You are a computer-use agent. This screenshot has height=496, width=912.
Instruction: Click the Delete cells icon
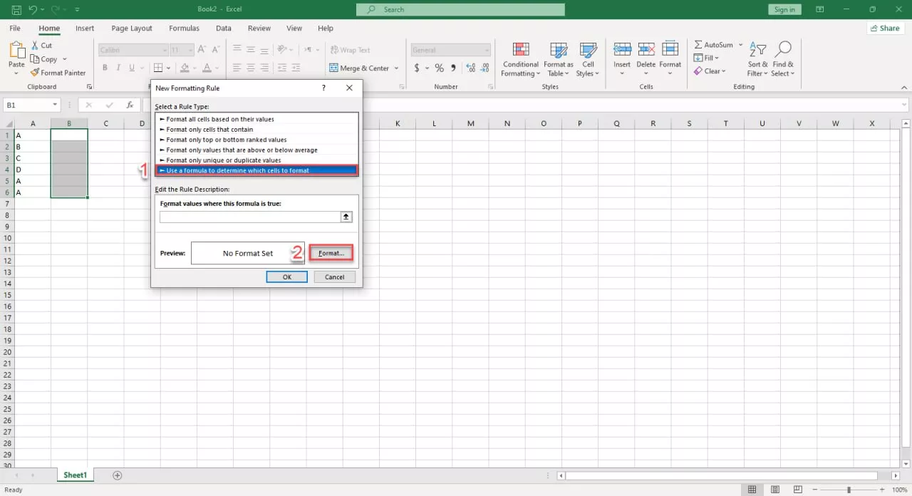click(646, 50)
